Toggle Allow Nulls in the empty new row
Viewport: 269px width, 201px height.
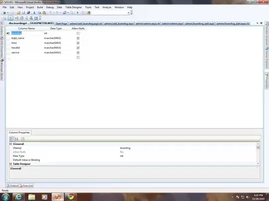click(x=78, y=58)
